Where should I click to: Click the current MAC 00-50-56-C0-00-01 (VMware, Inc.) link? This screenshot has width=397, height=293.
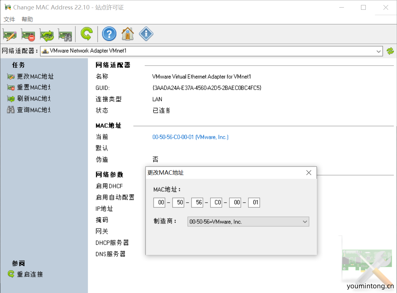pyautogui.click(x=190, y=137)
